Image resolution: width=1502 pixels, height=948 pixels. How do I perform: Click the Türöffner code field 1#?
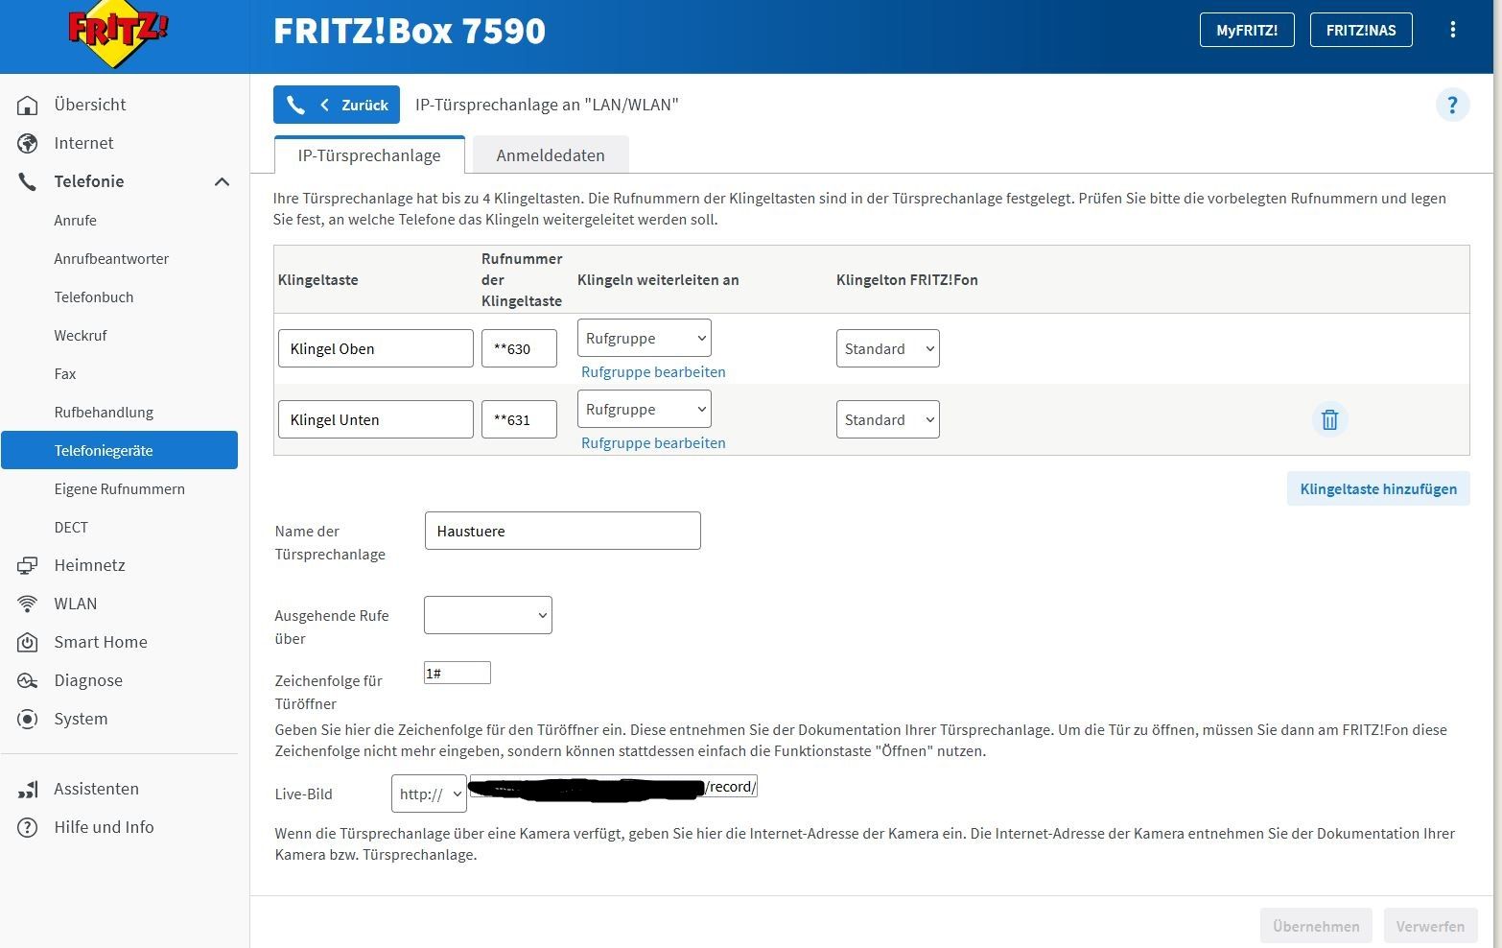(x=458, y=673)
